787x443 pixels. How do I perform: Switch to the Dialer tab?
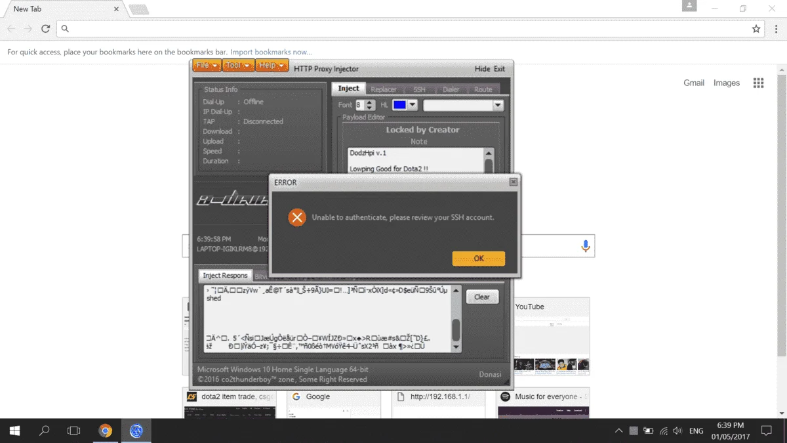(x=451, y=89)
